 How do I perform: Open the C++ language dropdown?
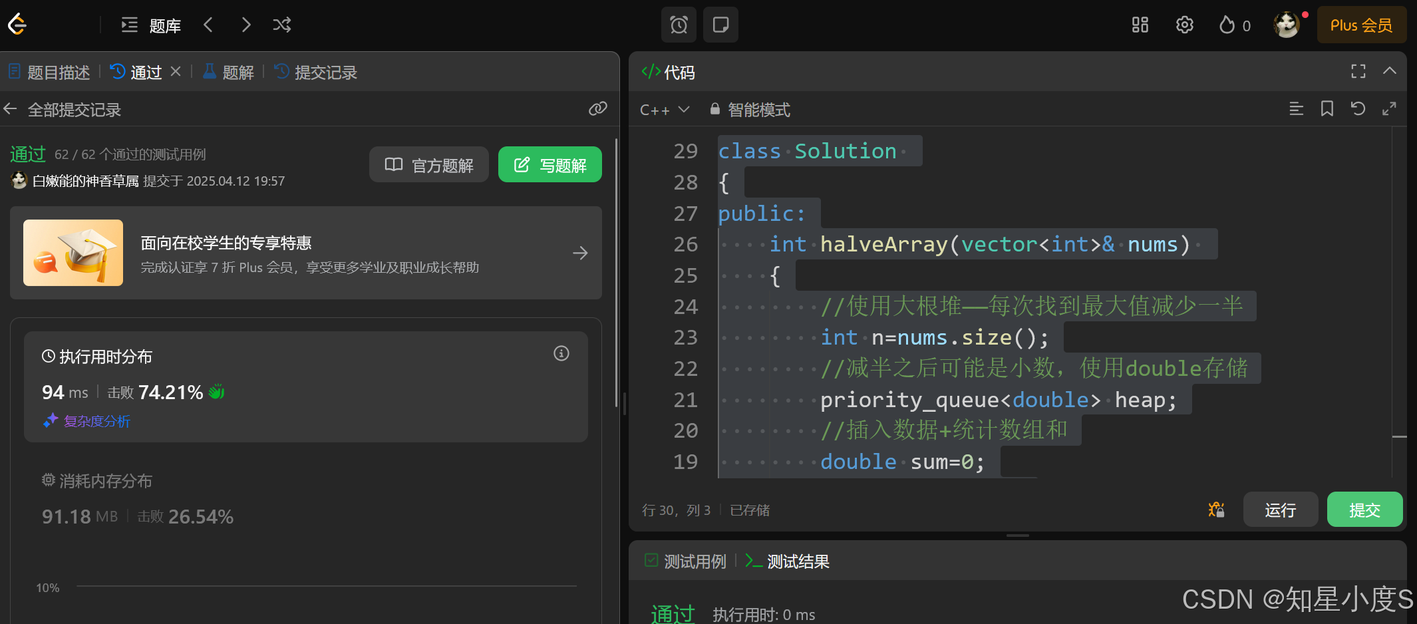tap(665, 110)
